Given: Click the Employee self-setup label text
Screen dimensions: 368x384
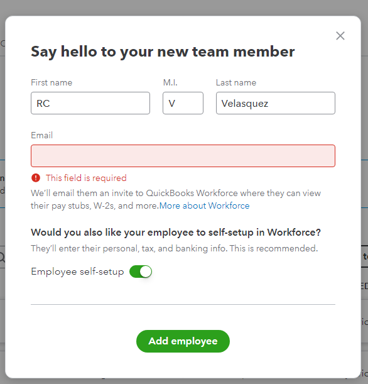Looking at the screenshot, I should click(x=77, y=272).
